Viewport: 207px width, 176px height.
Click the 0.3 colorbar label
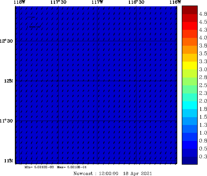[203, 157]
